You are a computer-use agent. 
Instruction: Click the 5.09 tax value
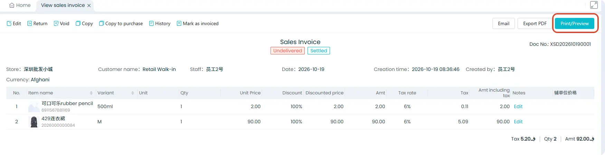coord(463,122)
